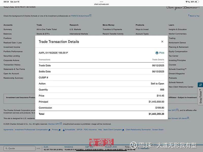203x152 pixels.
Task: Open International Markets
Action: coord(79,34)
